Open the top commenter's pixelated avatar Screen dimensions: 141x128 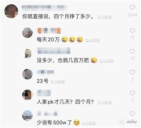[11, 11]
